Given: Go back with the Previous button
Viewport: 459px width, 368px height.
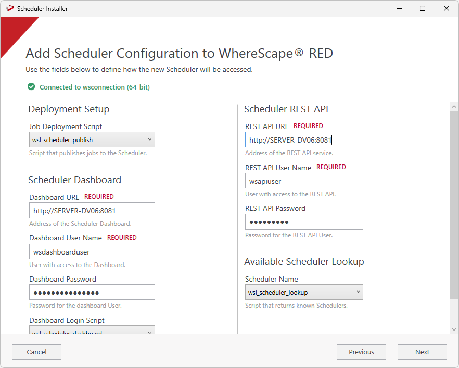Looking at the screenshot, I should pos(361,352).
